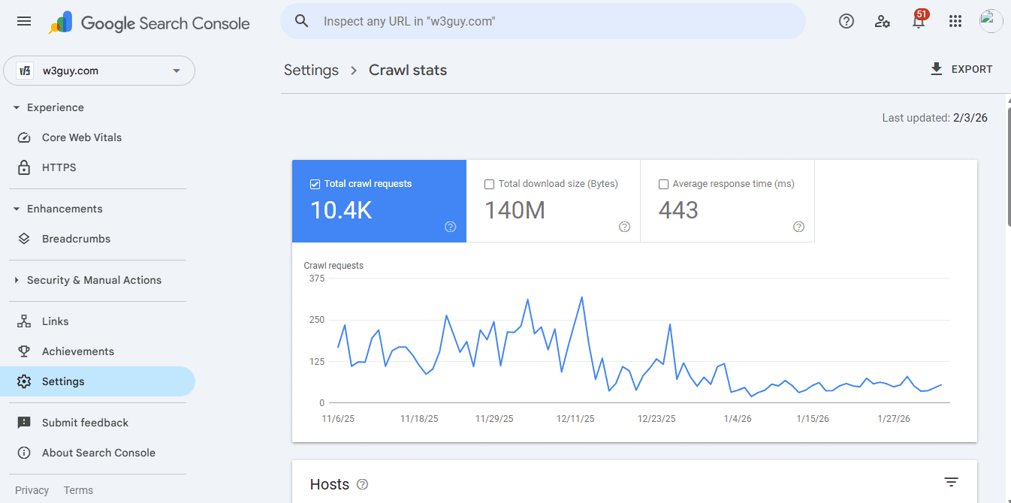Enable the Total download size (Bytes) checkbox
This screenshot has width=1011, height=503.
click(489, 183)
